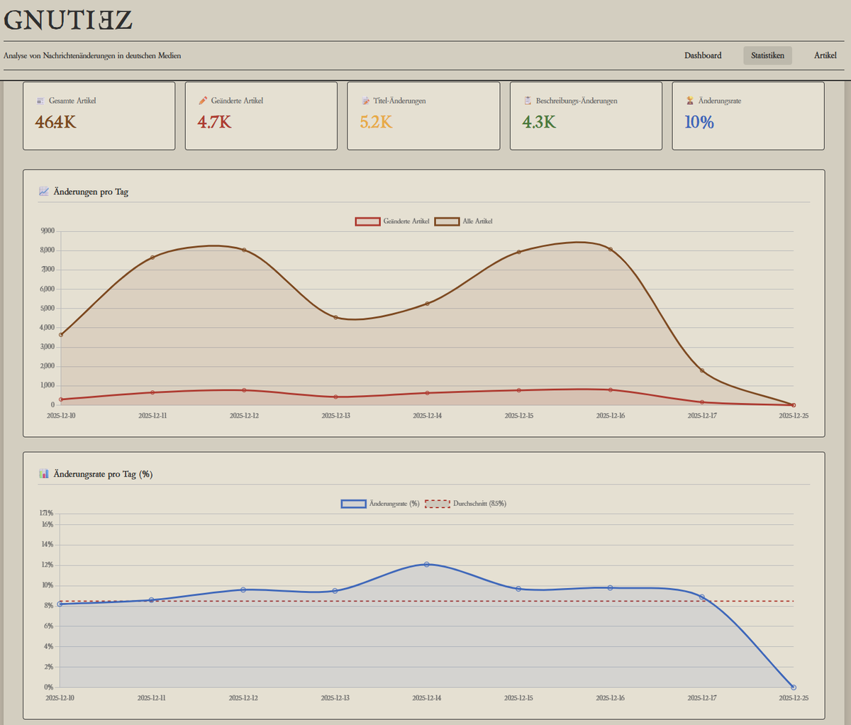Click the Änderungsrate pro Tag (%) chart title
The width and height of the screenshot is (851, 725).
point(103,474)
